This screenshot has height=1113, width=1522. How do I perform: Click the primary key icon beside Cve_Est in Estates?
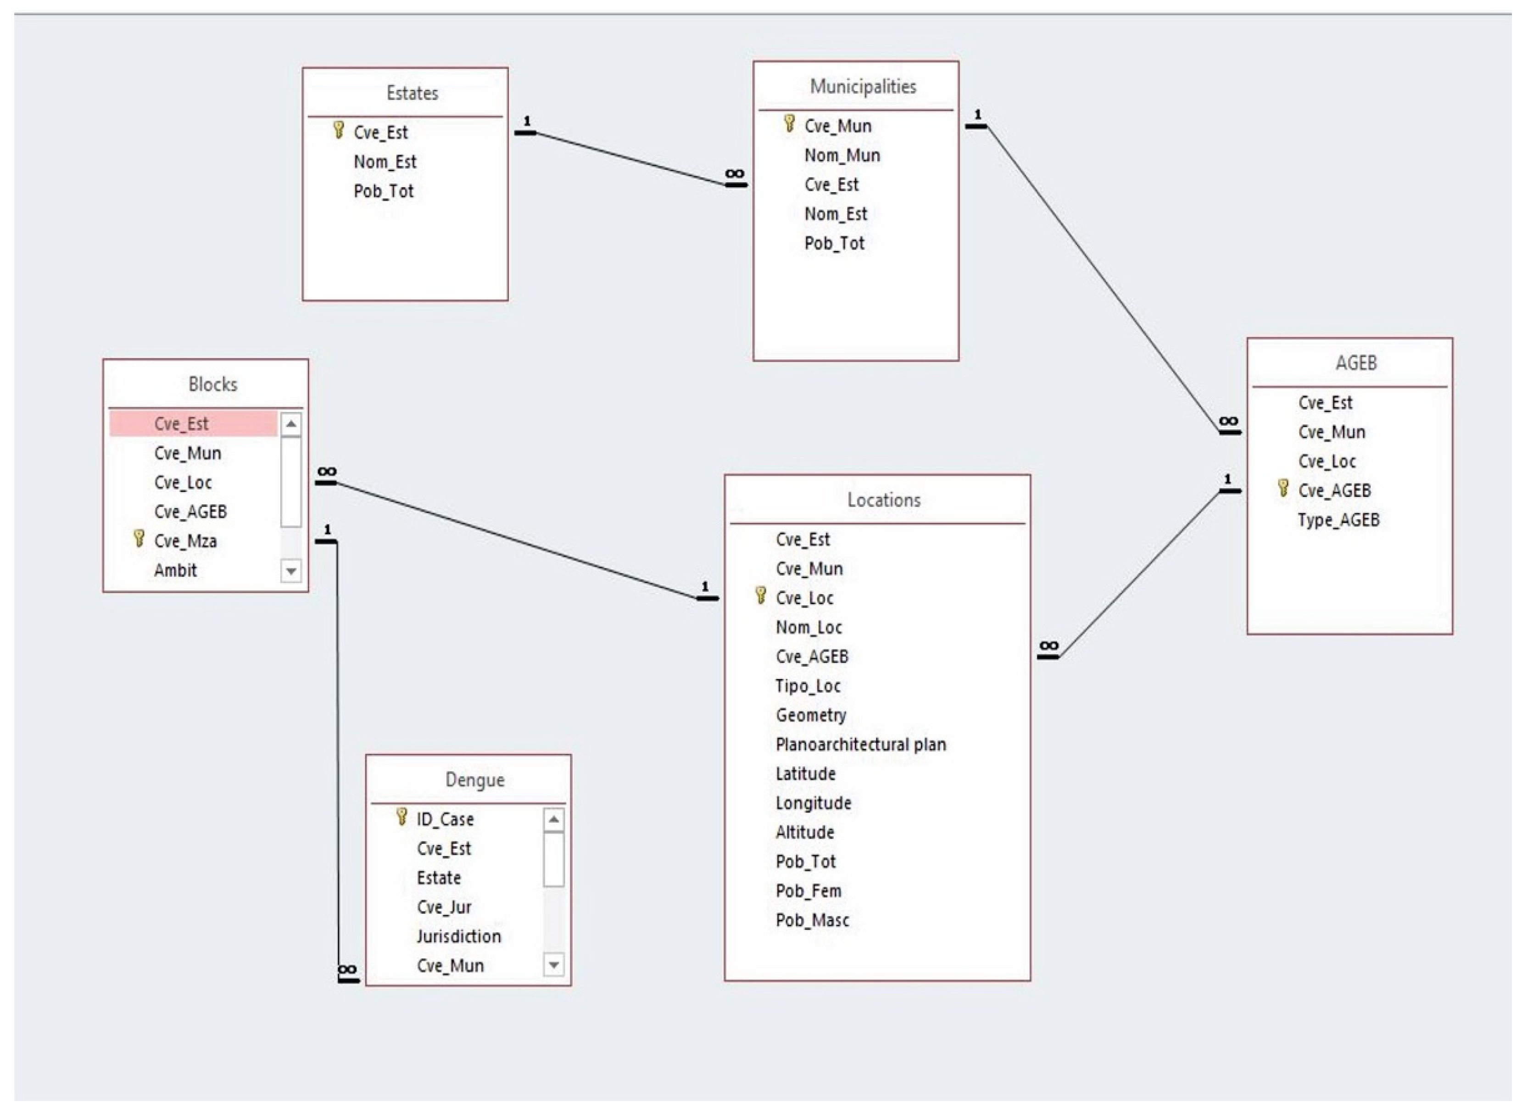tap(339, 131)
